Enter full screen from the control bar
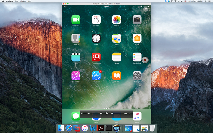Viewport: 213px width, 133px height. pyautogui.click(x=130, y=113)
